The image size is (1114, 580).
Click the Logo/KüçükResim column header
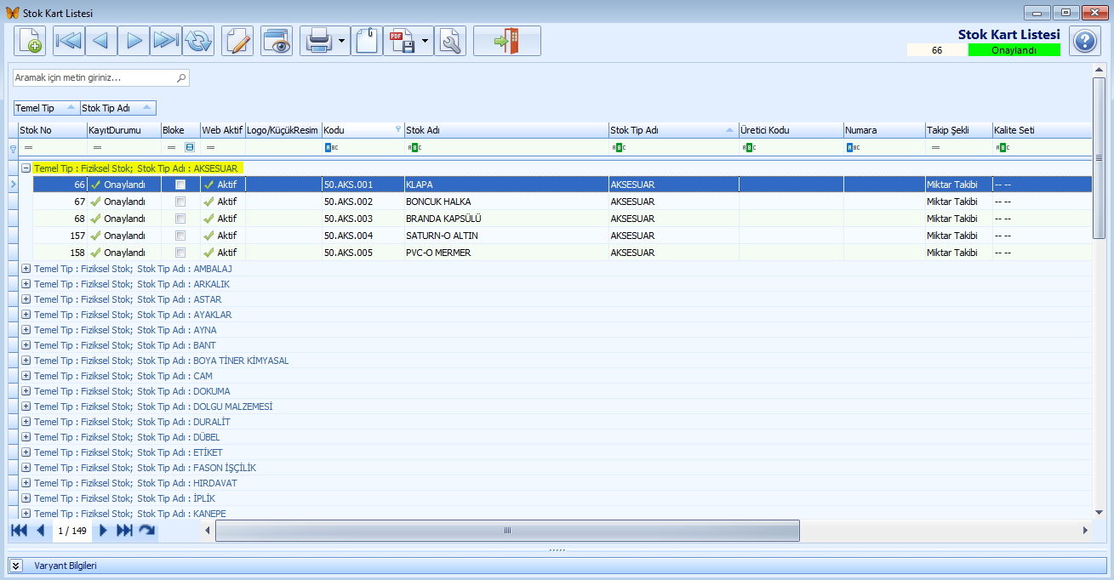(283, 130)
